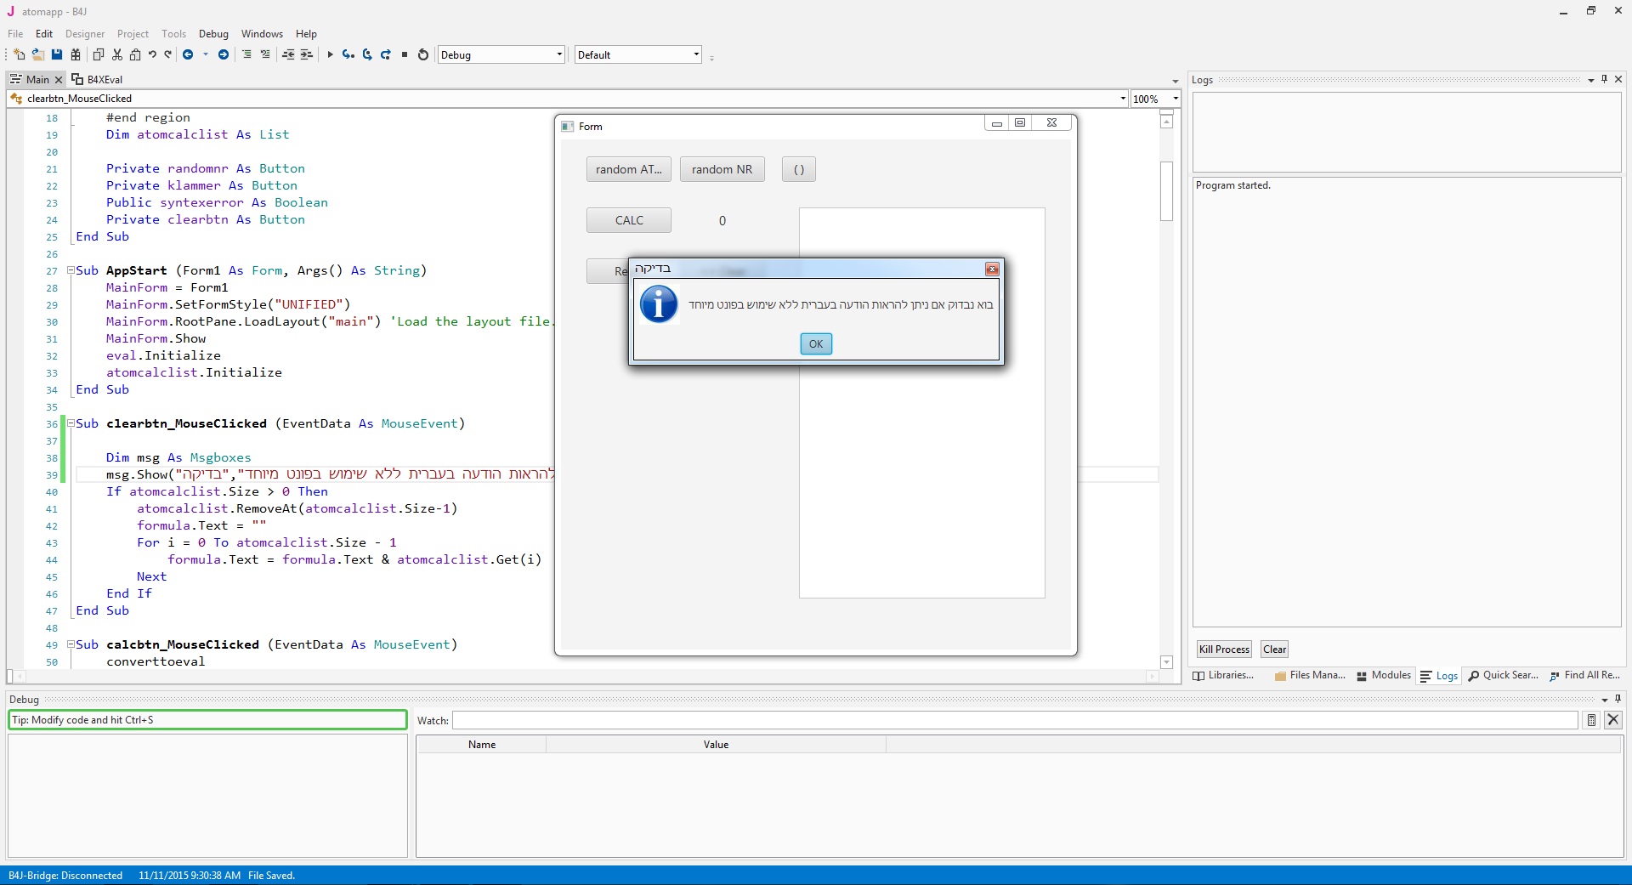Open the 100% zoom level dropdown
Screen dimensions: 1632x885
click(x=1176, y=99)
